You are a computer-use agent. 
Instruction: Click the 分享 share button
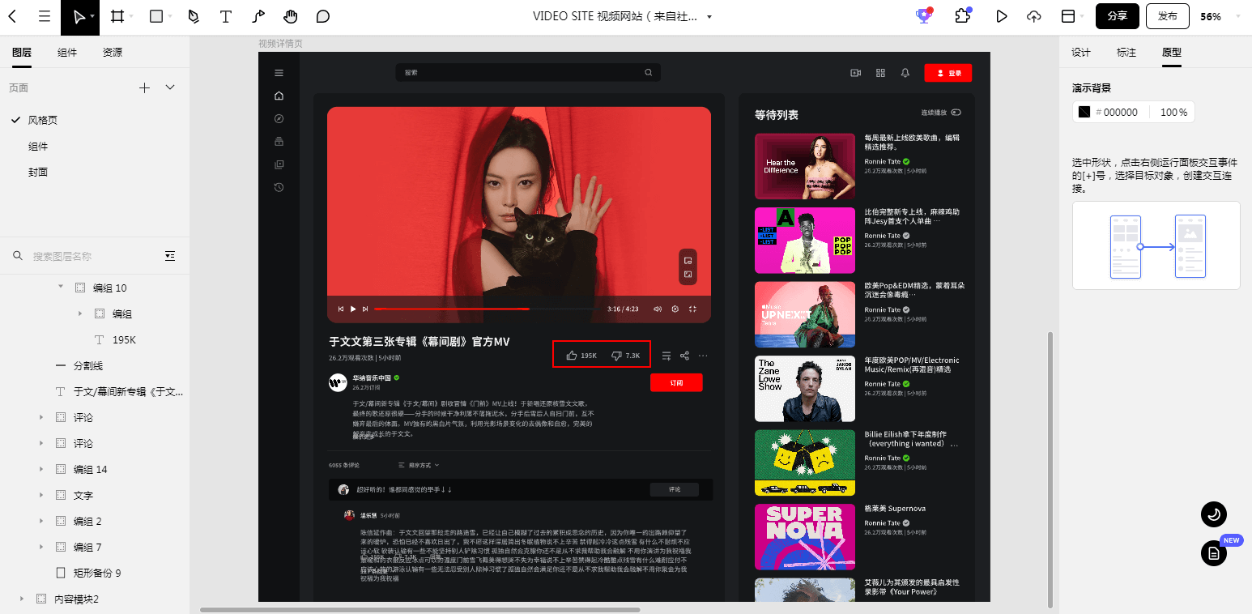pos(1118,16)
